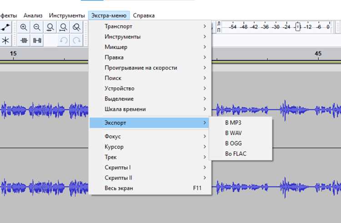Select the highlighted Экспорт menu entry
The height and width of the screenshot is (223, 341).
point(149,123)
